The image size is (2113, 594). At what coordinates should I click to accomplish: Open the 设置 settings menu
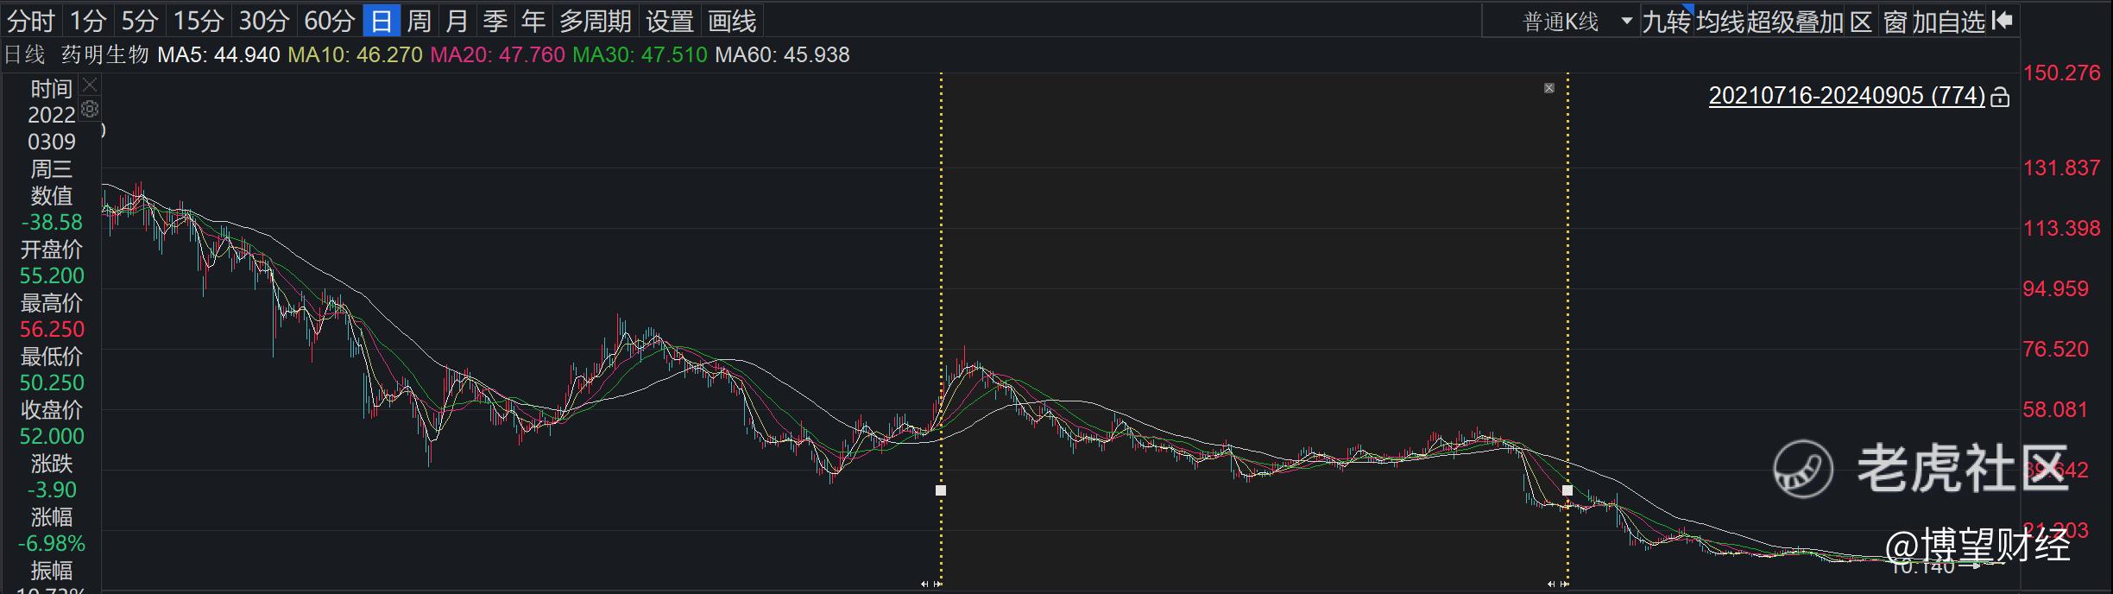[x=670, y=21]
